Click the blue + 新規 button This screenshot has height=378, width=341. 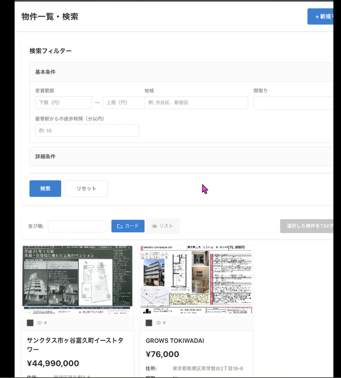(323, 16)
